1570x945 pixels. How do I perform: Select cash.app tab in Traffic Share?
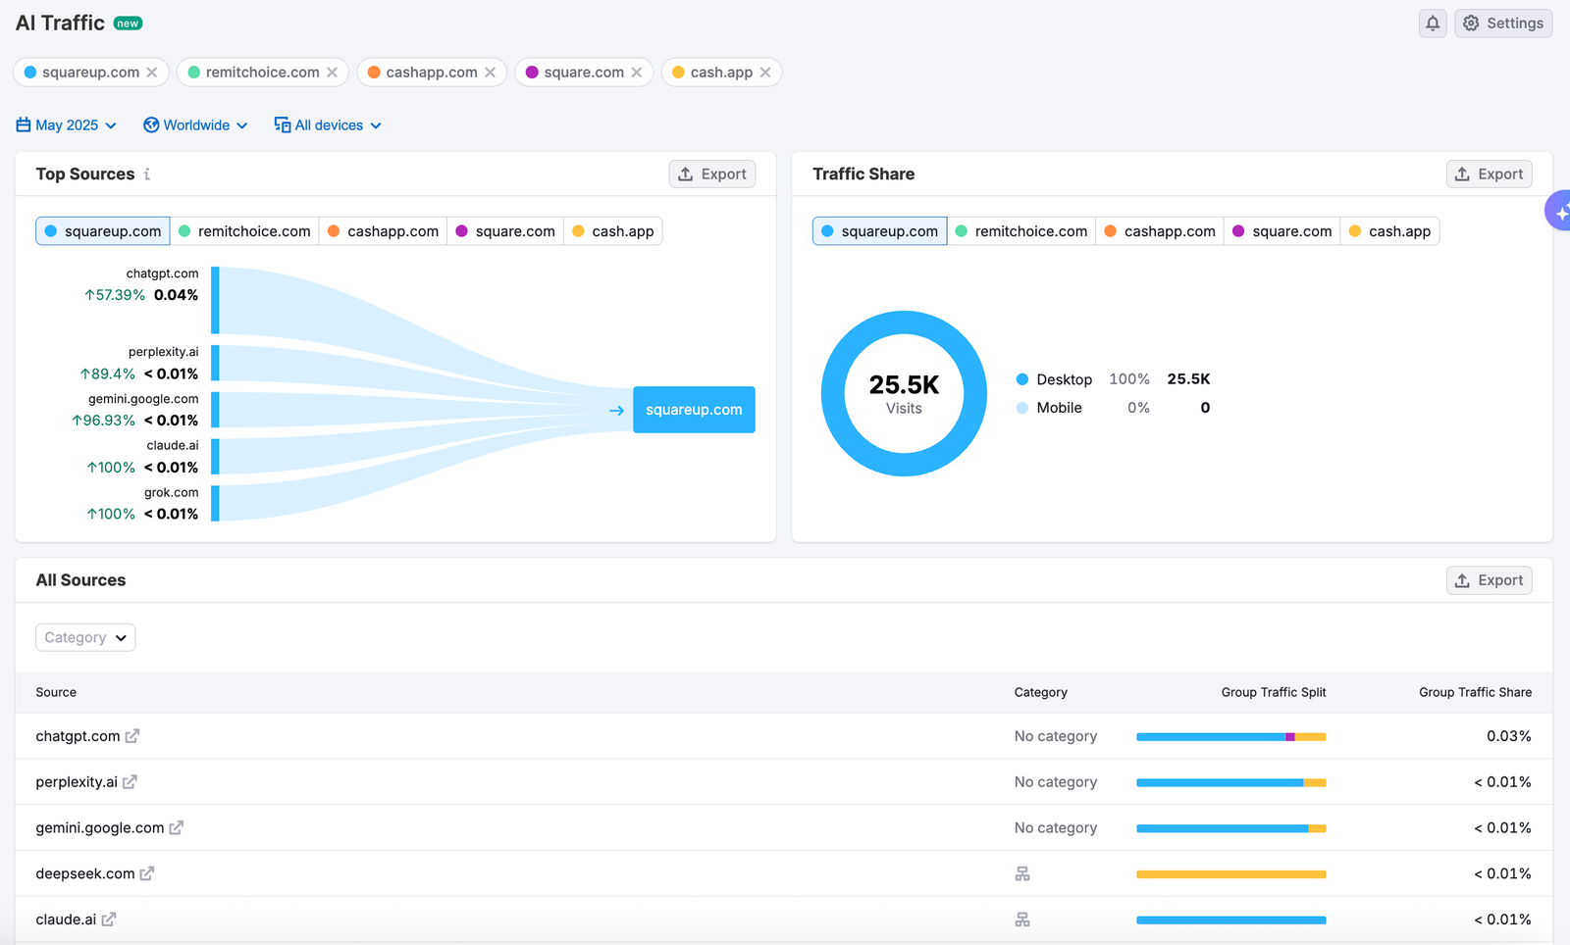point(1389,231)
